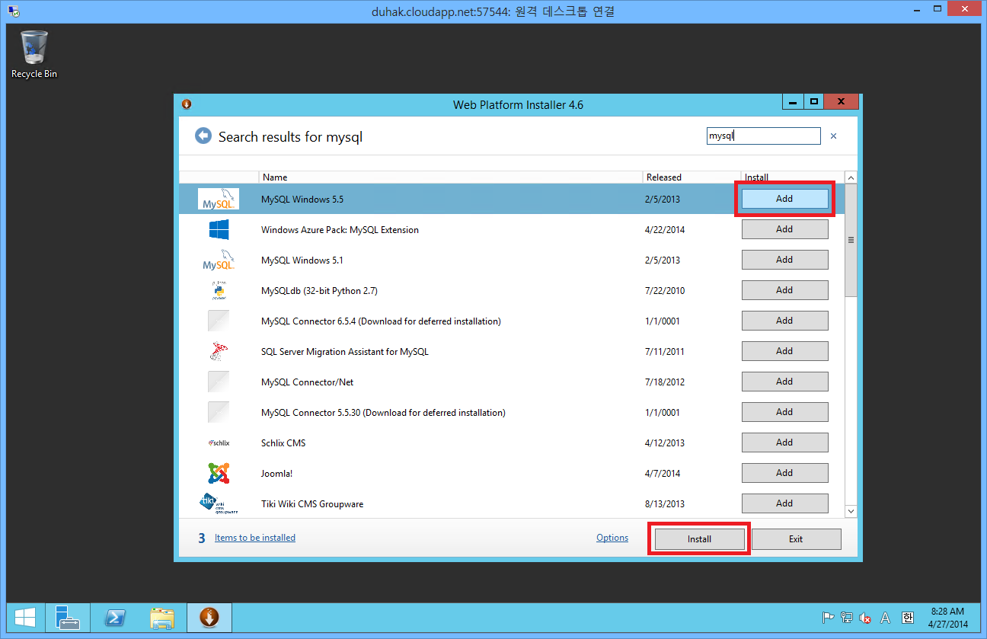
Task: Add MySQL Connector 5.5.30
Action: 784,412
